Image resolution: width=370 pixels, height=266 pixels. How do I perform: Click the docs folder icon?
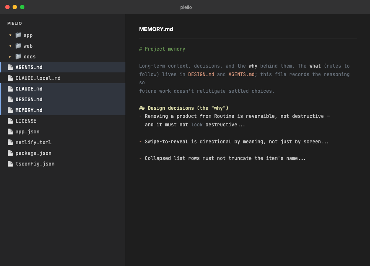(x=18, y=57)
